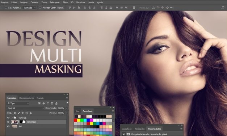Viewport: 227px width, 136px height.
Task: Click the distribute vertical centers icon
Action: [x=106, y=8]
